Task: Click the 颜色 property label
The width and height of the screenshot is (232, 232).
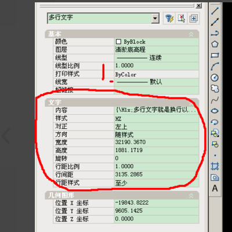Action: tap(61, 42)
